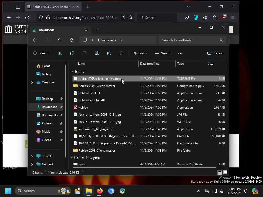Collapse the Earlier this year group
The width and height of the screenshot is (263, 197).
72,157
